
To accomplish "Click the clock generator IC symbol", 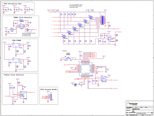I will click(21, 26).
